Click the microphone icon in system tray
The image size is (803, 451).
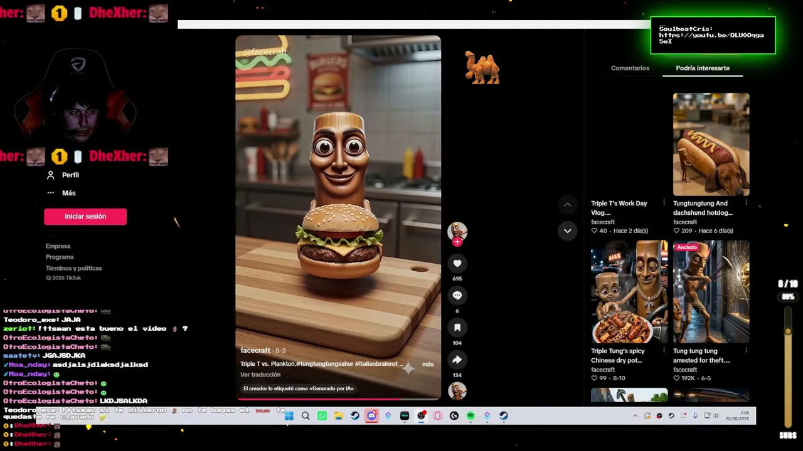tap(695, 416)
